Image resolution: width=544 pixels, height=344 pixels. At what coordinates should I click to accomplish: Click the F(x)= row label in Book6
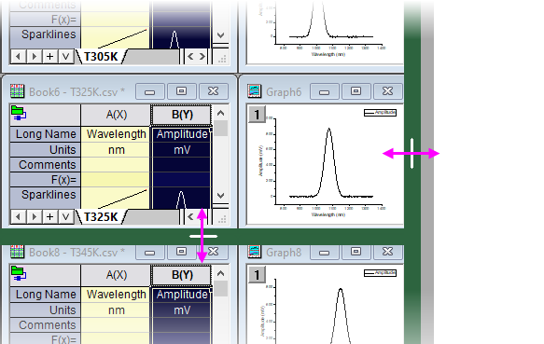pyautogui.click(x=45, y=179)
